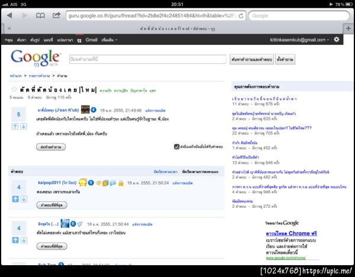Add a new tab with plus button

click(348, 28)
